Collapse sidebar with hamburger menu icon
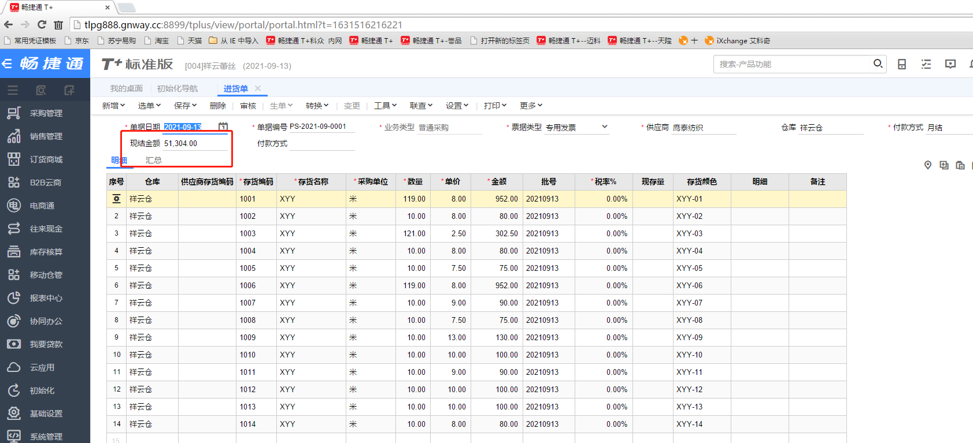This screenshot has width=973, height=443. pyautogui.click(x=13, y=90)
